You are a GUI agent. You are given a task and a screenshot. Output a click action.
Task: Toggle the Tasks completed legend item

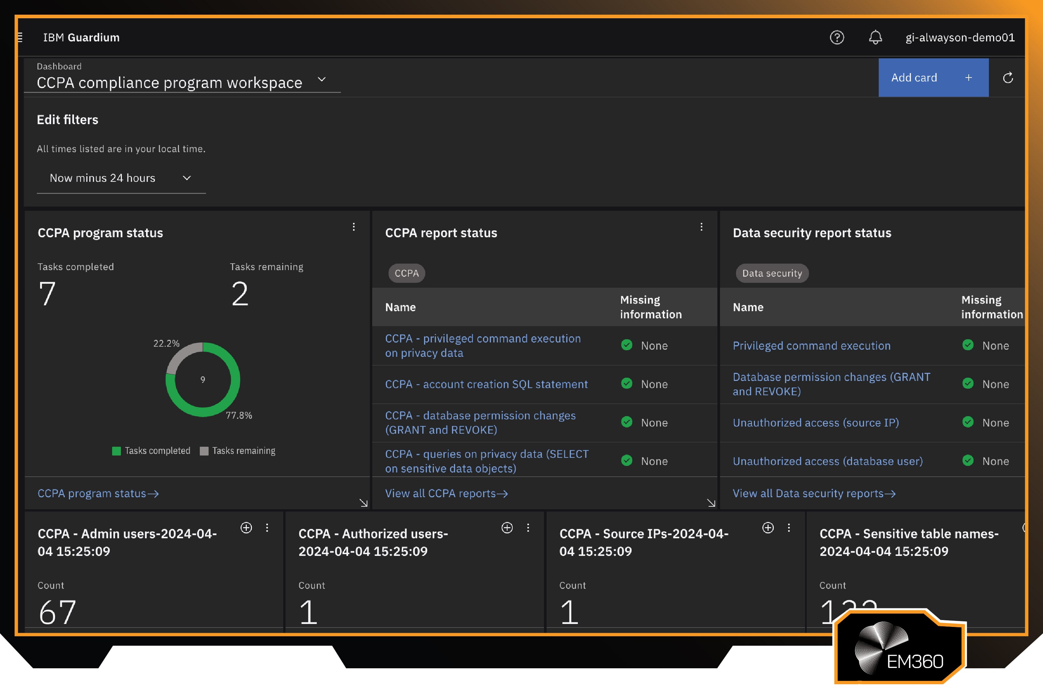click(x=152, y=450)
